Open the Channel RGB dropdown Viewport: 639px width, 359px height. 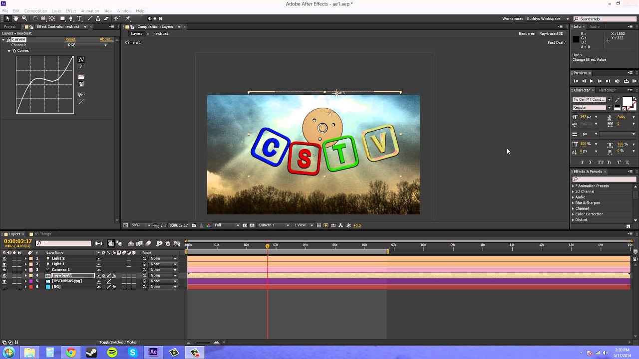coord(87,45)
